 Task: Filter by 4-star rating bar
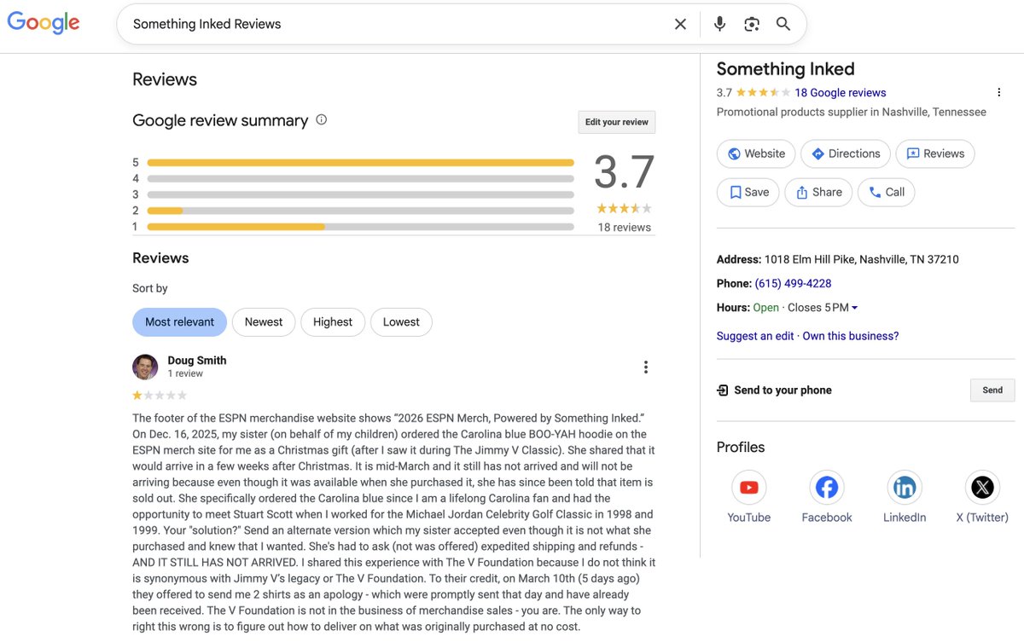point(360,179)
